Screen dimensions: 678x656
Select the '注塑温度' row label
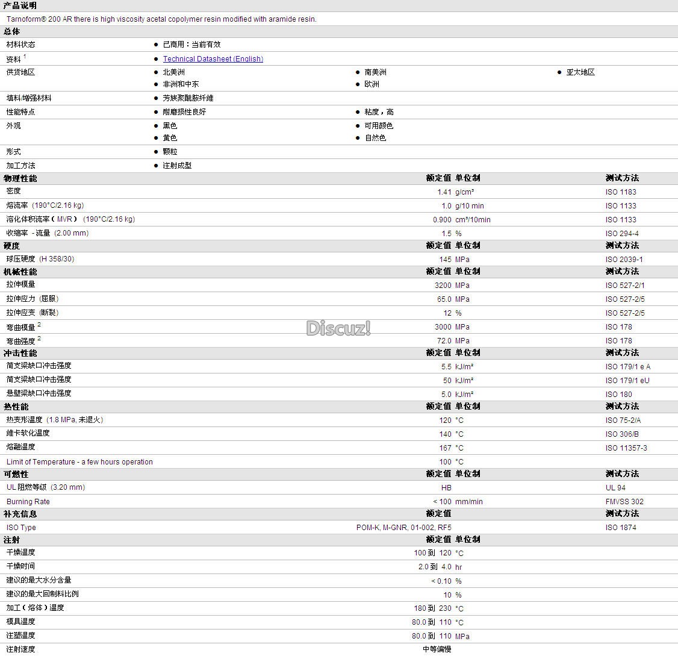20,636
